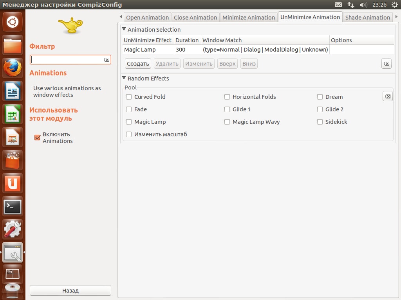Enable the Dream random effect
401x300 pixels.
pyautogui.click(x=320, y=97)
